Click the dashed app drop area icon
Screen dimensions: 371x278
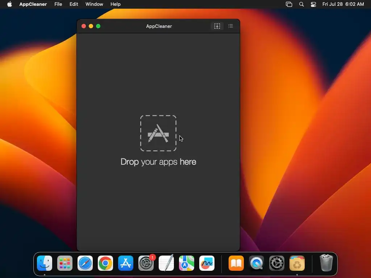point(158,133)
